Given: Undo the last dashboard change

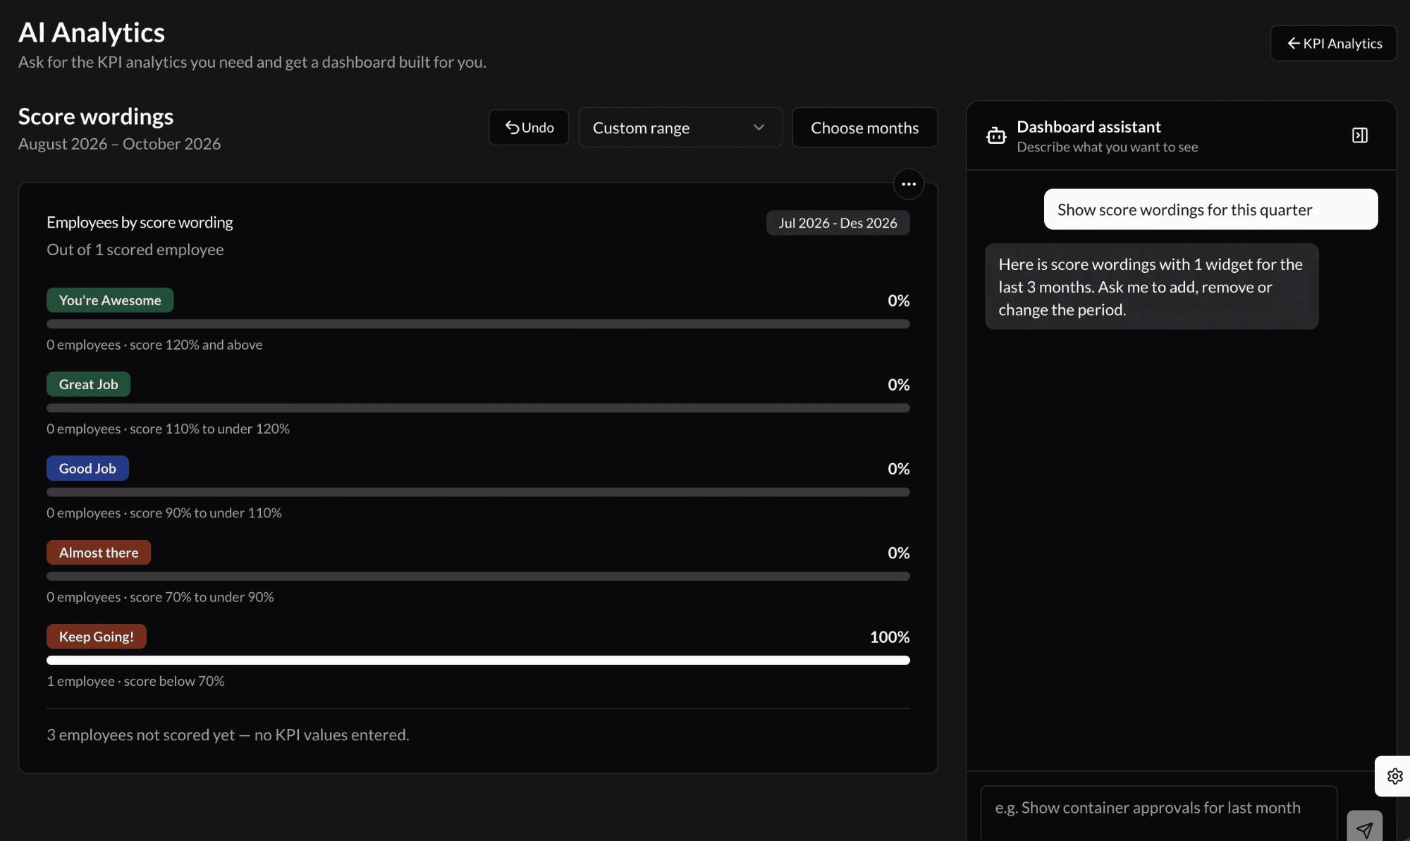Looking at the screenshot, I should [529, 128].
